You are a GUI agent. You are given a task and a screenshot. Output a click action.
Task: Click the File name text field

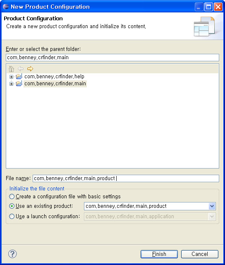[x=126, y=178]
